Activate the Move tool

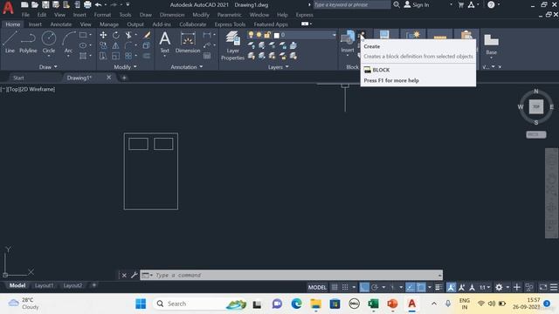click(x=103, y=35)
